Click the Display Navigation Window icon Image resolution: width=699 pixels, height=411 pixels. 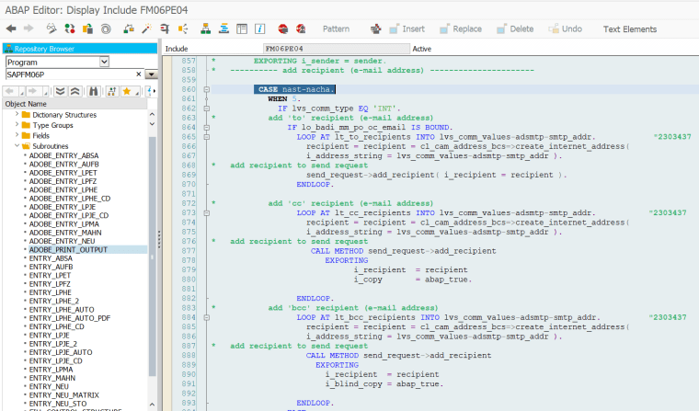coord(223,29)
